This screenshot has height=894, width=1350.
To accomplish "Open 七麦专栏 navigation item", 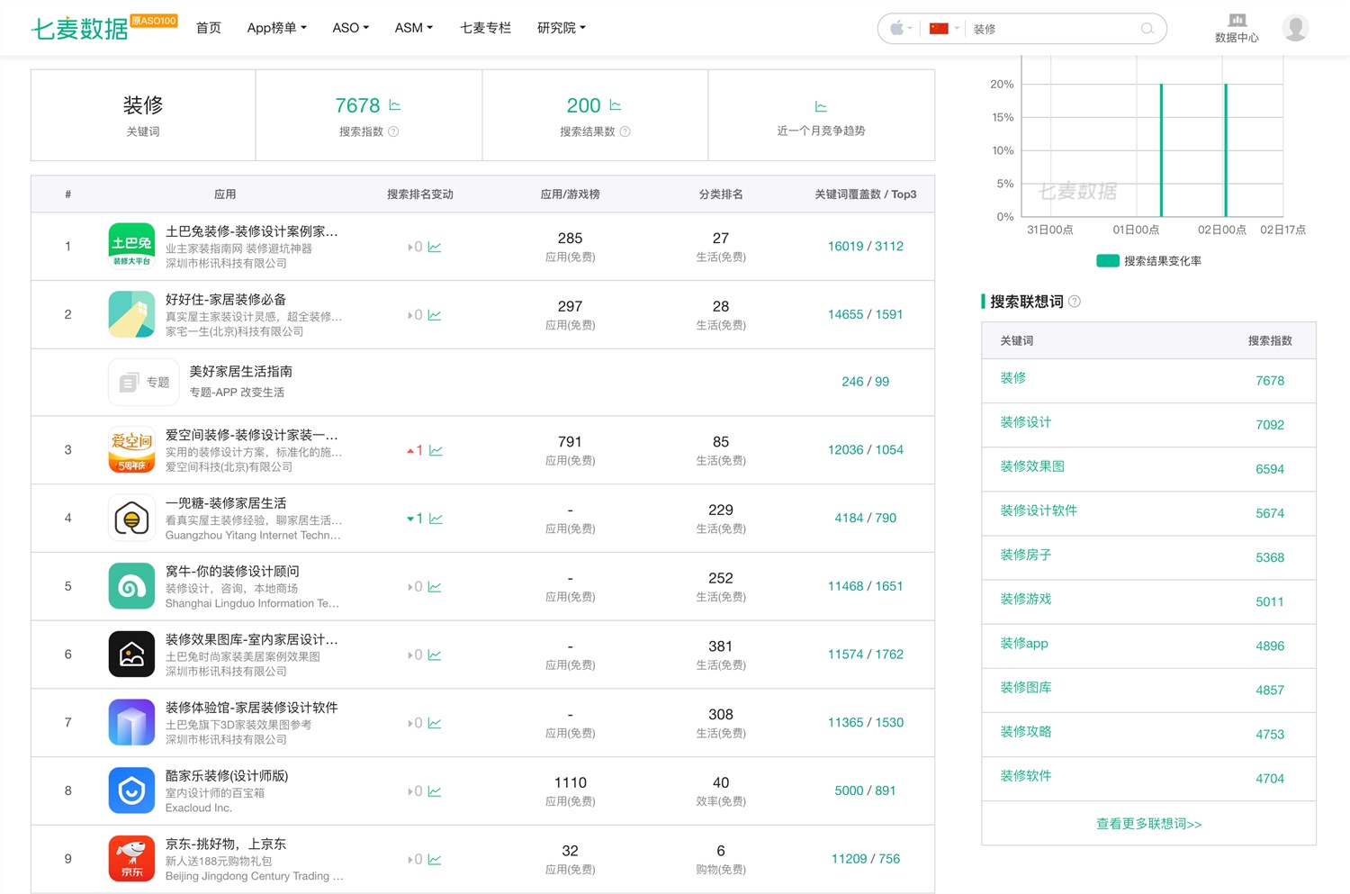I will point(485,28).
